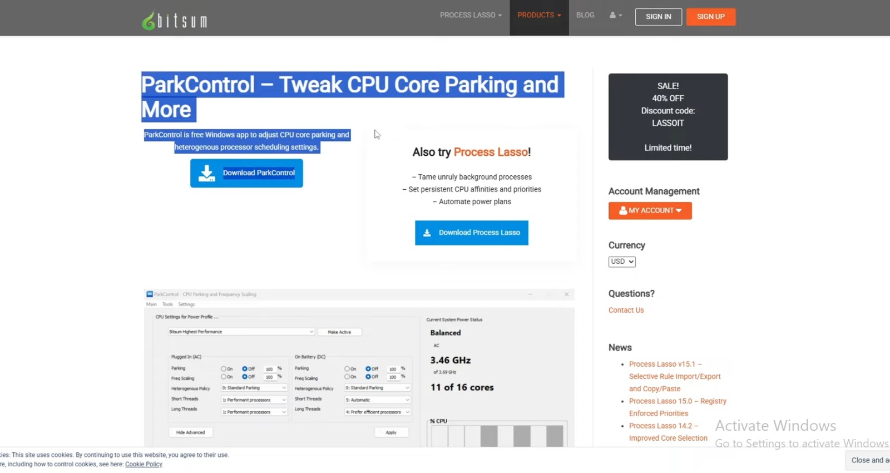Click the SIGN UP button

point(711,17)
